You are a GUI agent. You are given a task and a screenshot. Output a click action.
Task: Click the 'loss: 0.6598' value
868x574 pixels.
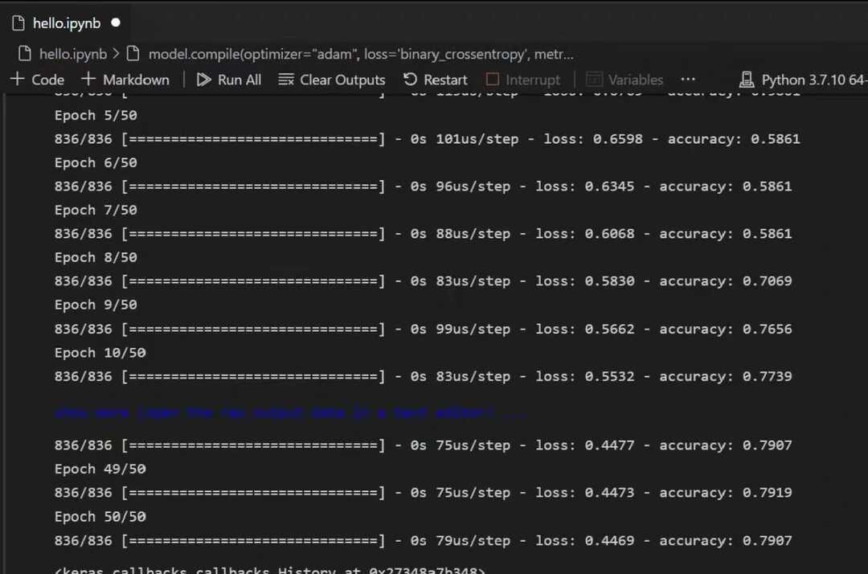click(x=593, y=139)
